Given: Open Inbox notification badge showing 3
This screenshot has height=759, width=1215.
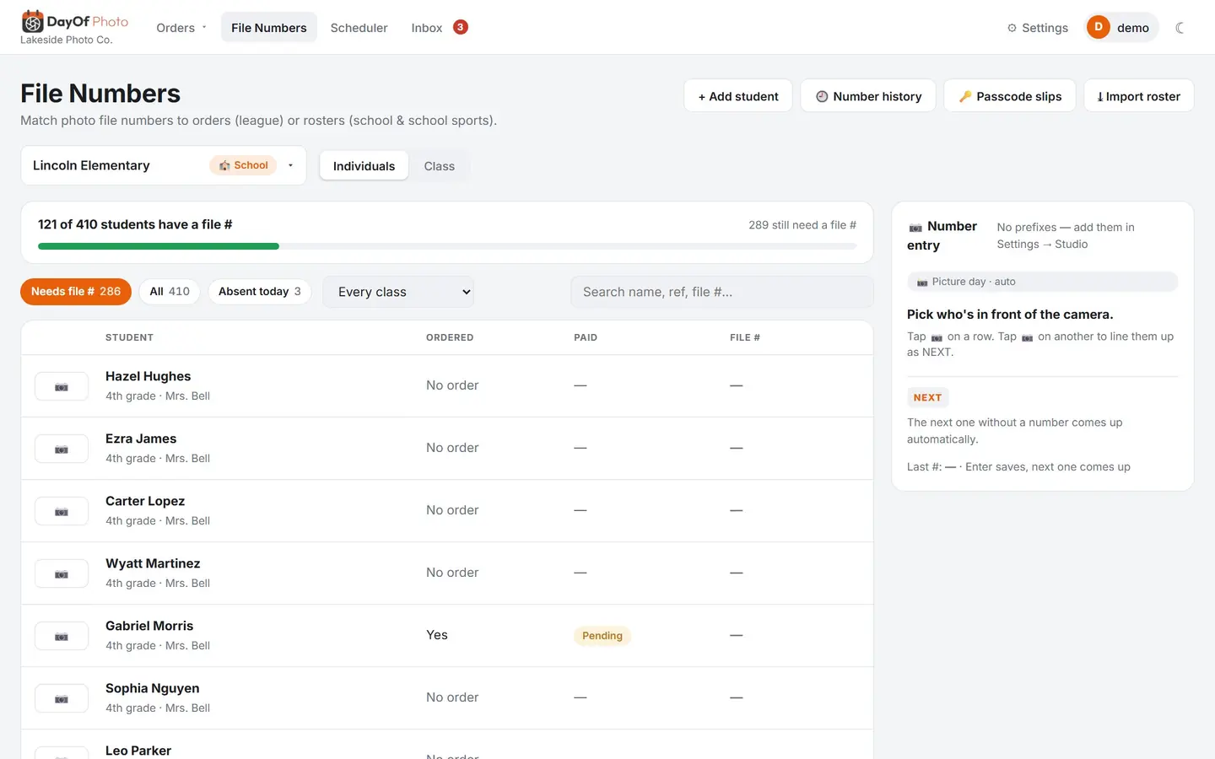Looking at the screenshot, I should pos(461,27).
